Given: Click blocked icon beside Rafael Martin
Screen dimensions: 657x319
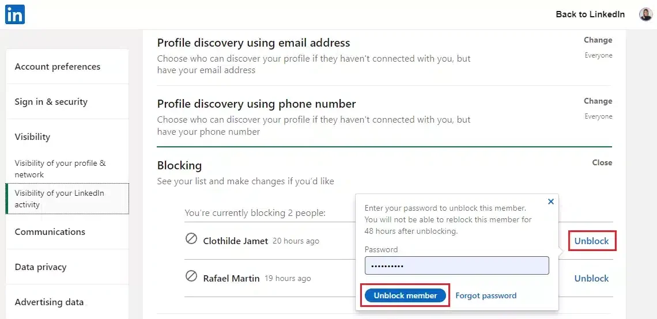Looking at the screenshot, I should 191,276.
